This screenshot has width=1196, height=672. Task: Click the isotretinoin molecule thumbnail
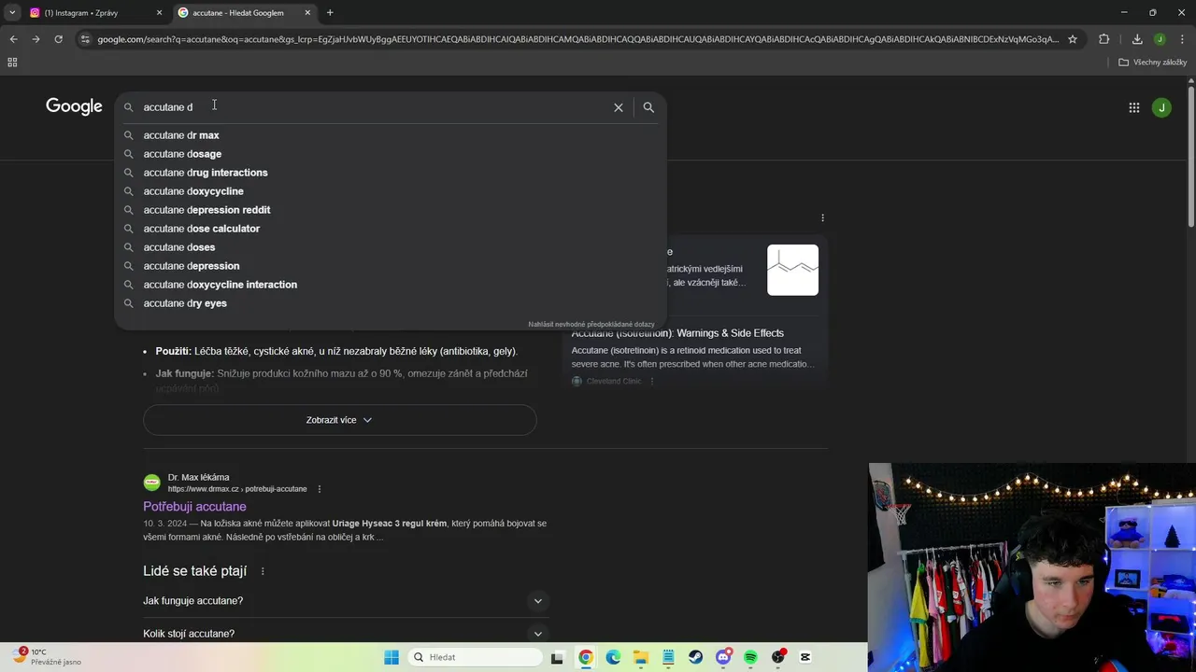point(792,270)
